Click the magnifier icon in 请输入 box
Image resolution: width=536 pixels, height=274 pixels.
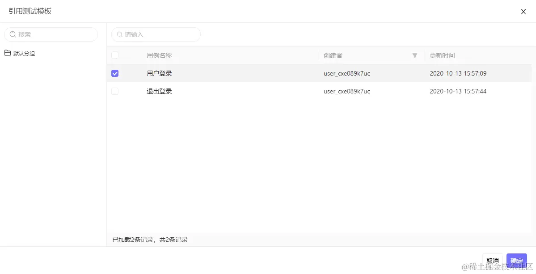[120, 34]
